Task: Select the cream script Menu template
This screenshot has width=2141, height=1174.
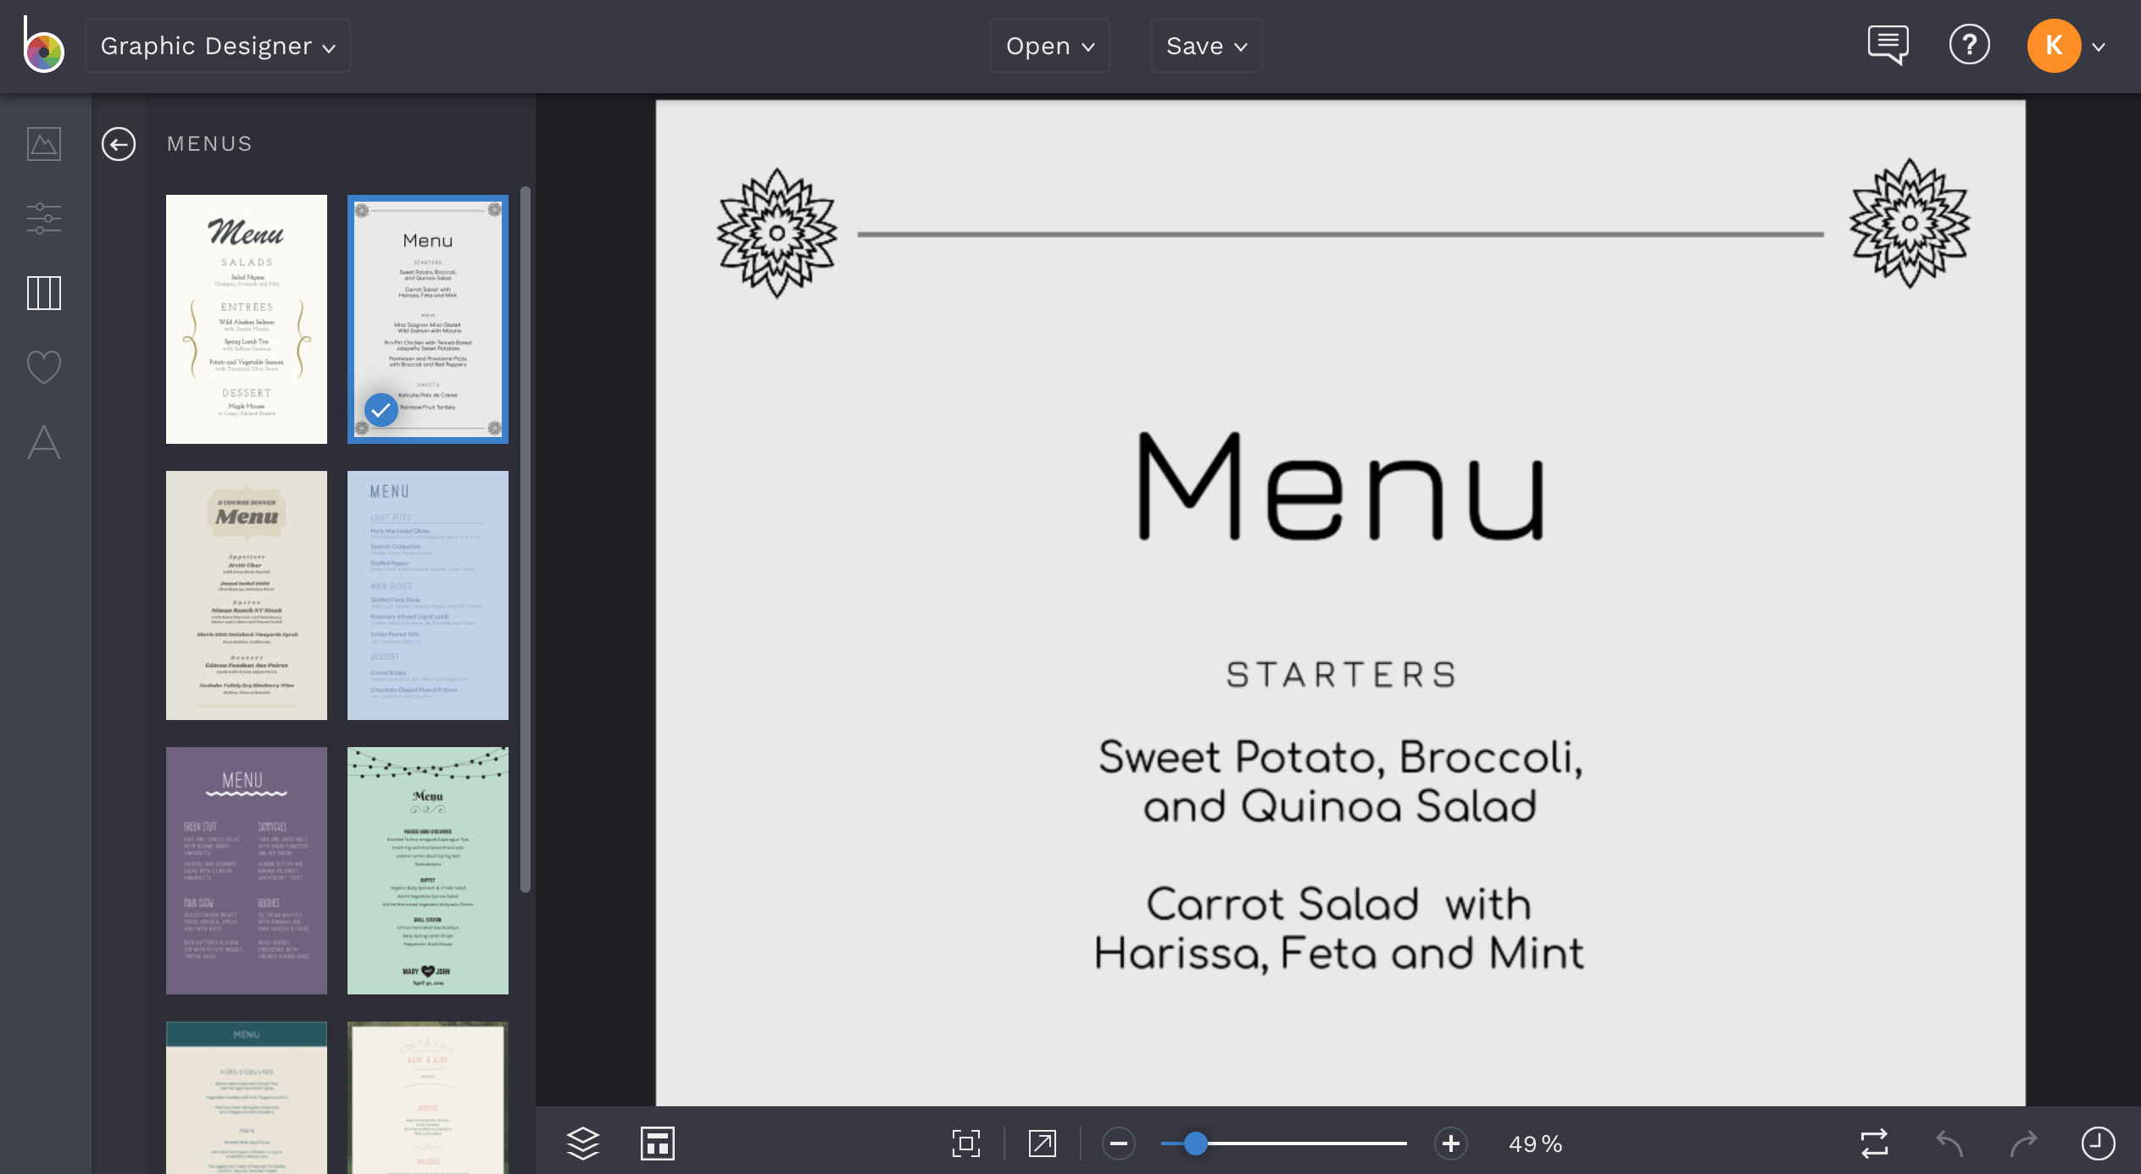Action: pyautogui.click(x=247, y=319)
